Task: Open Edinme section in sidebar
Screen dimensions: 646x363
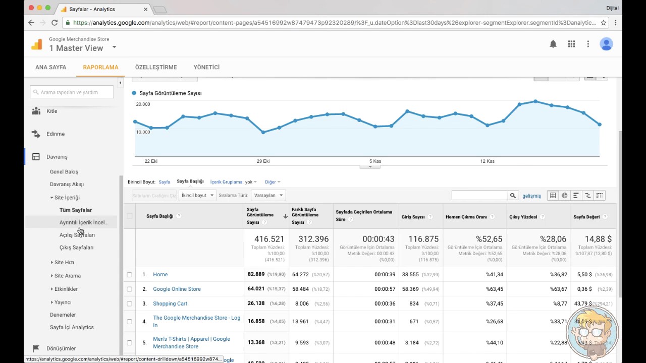Action: (x=56, y=134)
